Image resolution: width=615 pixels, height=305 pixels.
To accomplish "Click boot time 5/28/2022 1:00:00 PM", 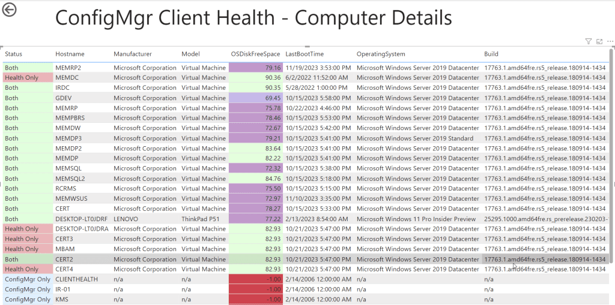I will (x=319, y=87).
